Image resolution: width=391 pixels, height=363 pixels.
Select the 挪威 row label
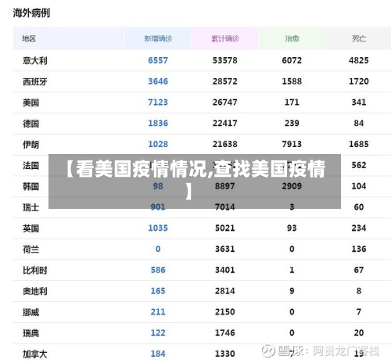30,312
